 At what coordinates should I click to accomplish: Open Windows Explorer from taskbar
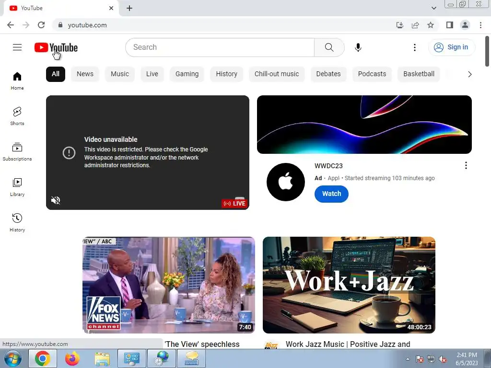pos(103,358)
